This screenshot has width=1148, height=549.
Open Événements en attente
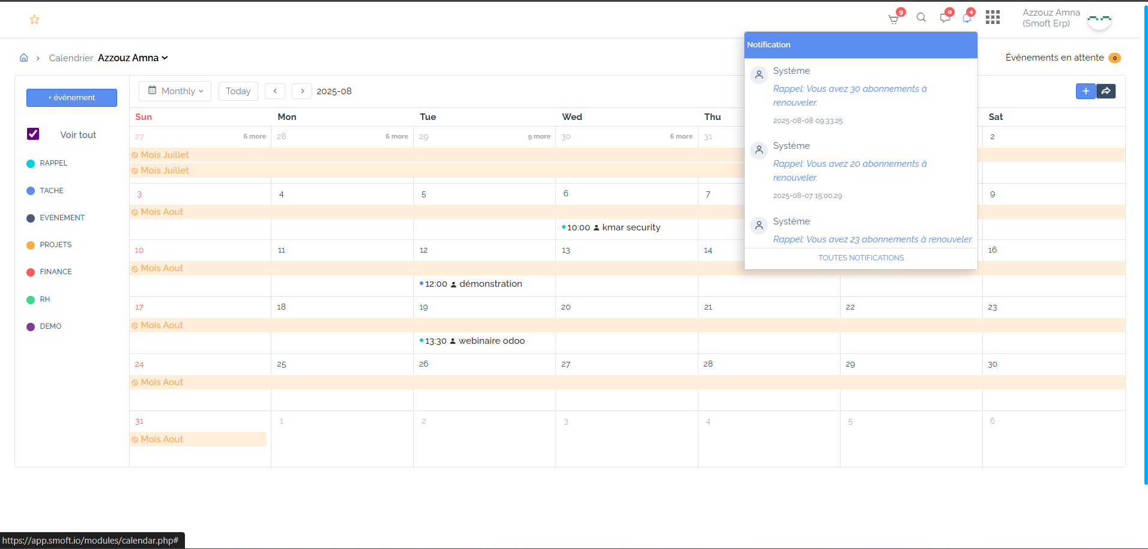coord(1054,58)
